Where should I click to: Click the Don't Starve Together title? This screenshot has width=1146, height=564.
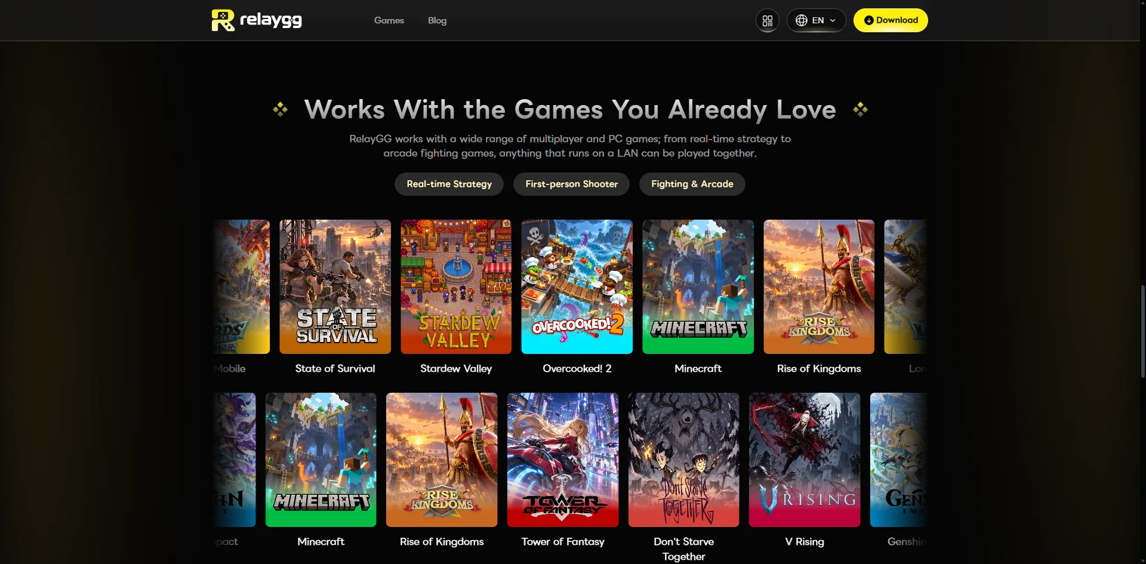pyautogui.click(x=684, y=549)
